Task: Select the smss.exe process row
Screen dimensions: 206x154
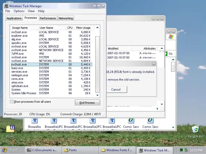Action: click(x=51, y=82)
